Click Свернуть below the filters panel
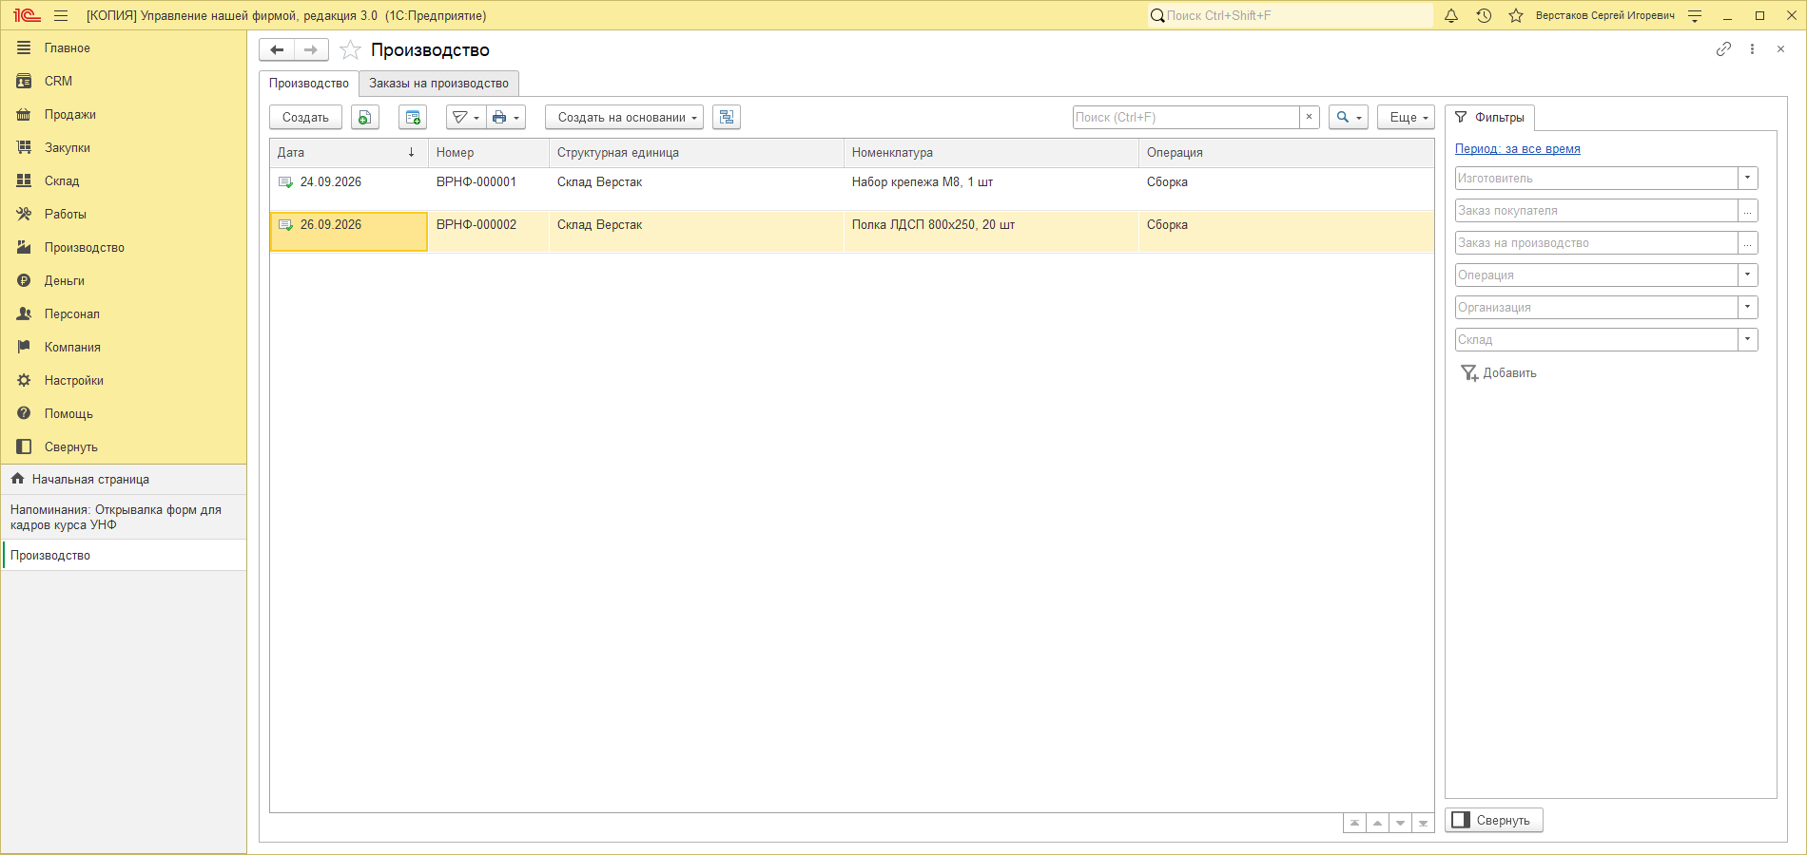1807x855 pixels. [1494, 821]
